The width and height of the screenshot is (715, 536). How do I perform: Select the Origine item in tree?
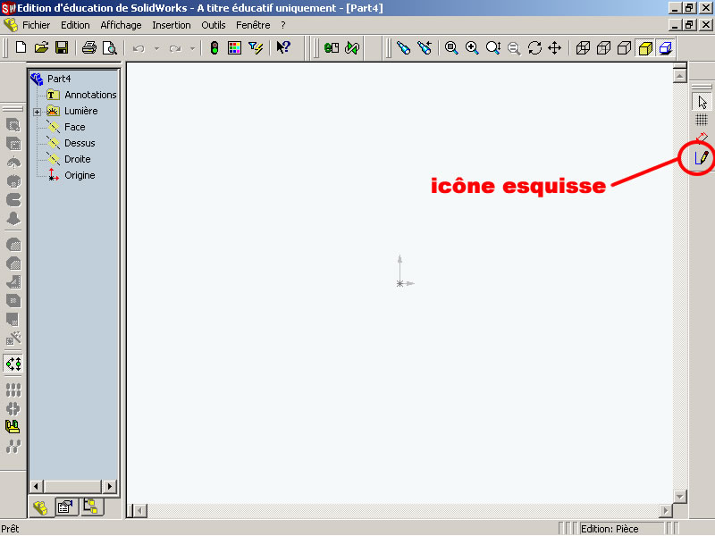point(80,175)
